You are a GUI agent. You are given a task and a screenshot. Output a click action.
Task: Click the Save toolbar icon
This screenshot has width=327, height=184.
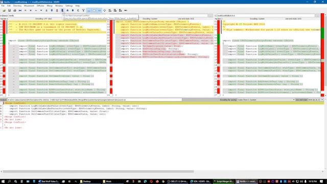[x=9, y=10]
